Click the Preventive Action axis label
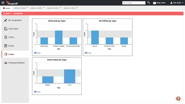 (109, 46)
